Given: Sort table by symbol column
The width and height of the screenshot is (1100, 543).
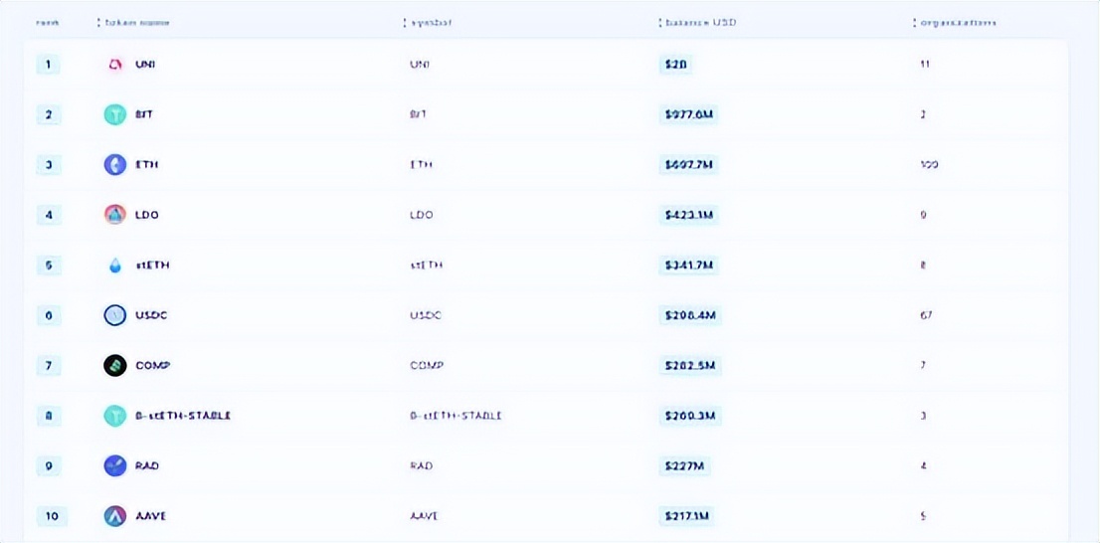Looking at the screenshot, I should (x=432, y=22).
